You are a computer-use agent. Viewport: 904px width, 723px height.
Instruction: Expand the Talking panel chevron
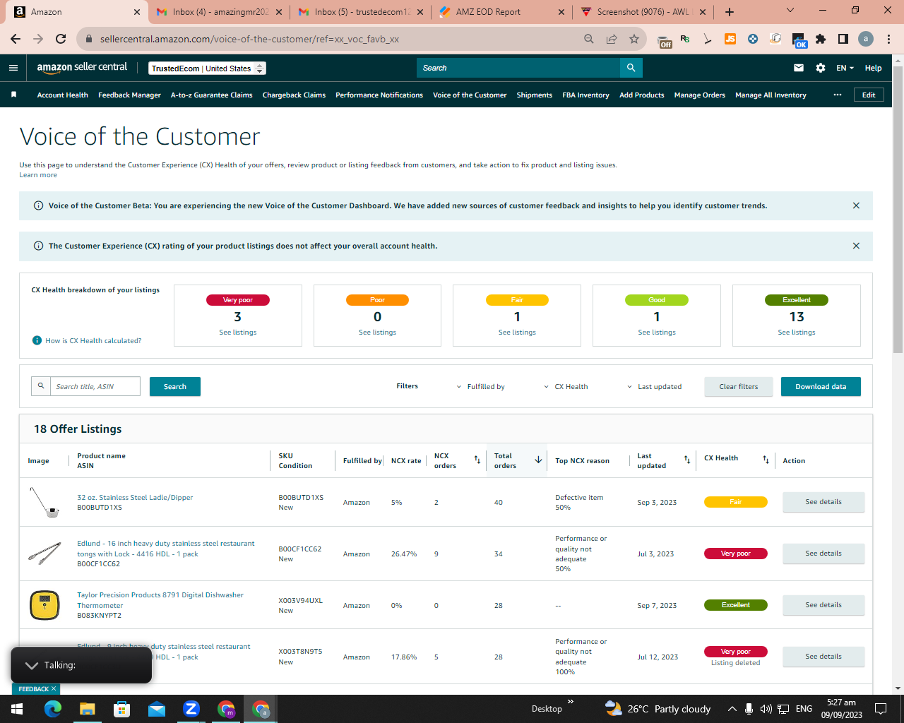pos(32,665)
